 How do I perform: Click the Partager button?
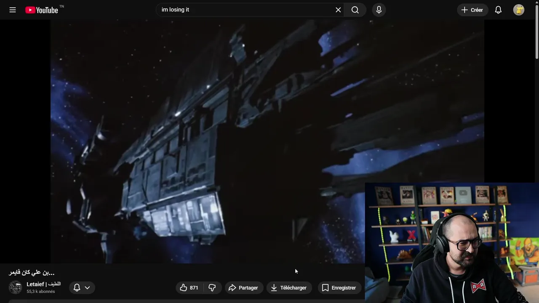[244, 288]
